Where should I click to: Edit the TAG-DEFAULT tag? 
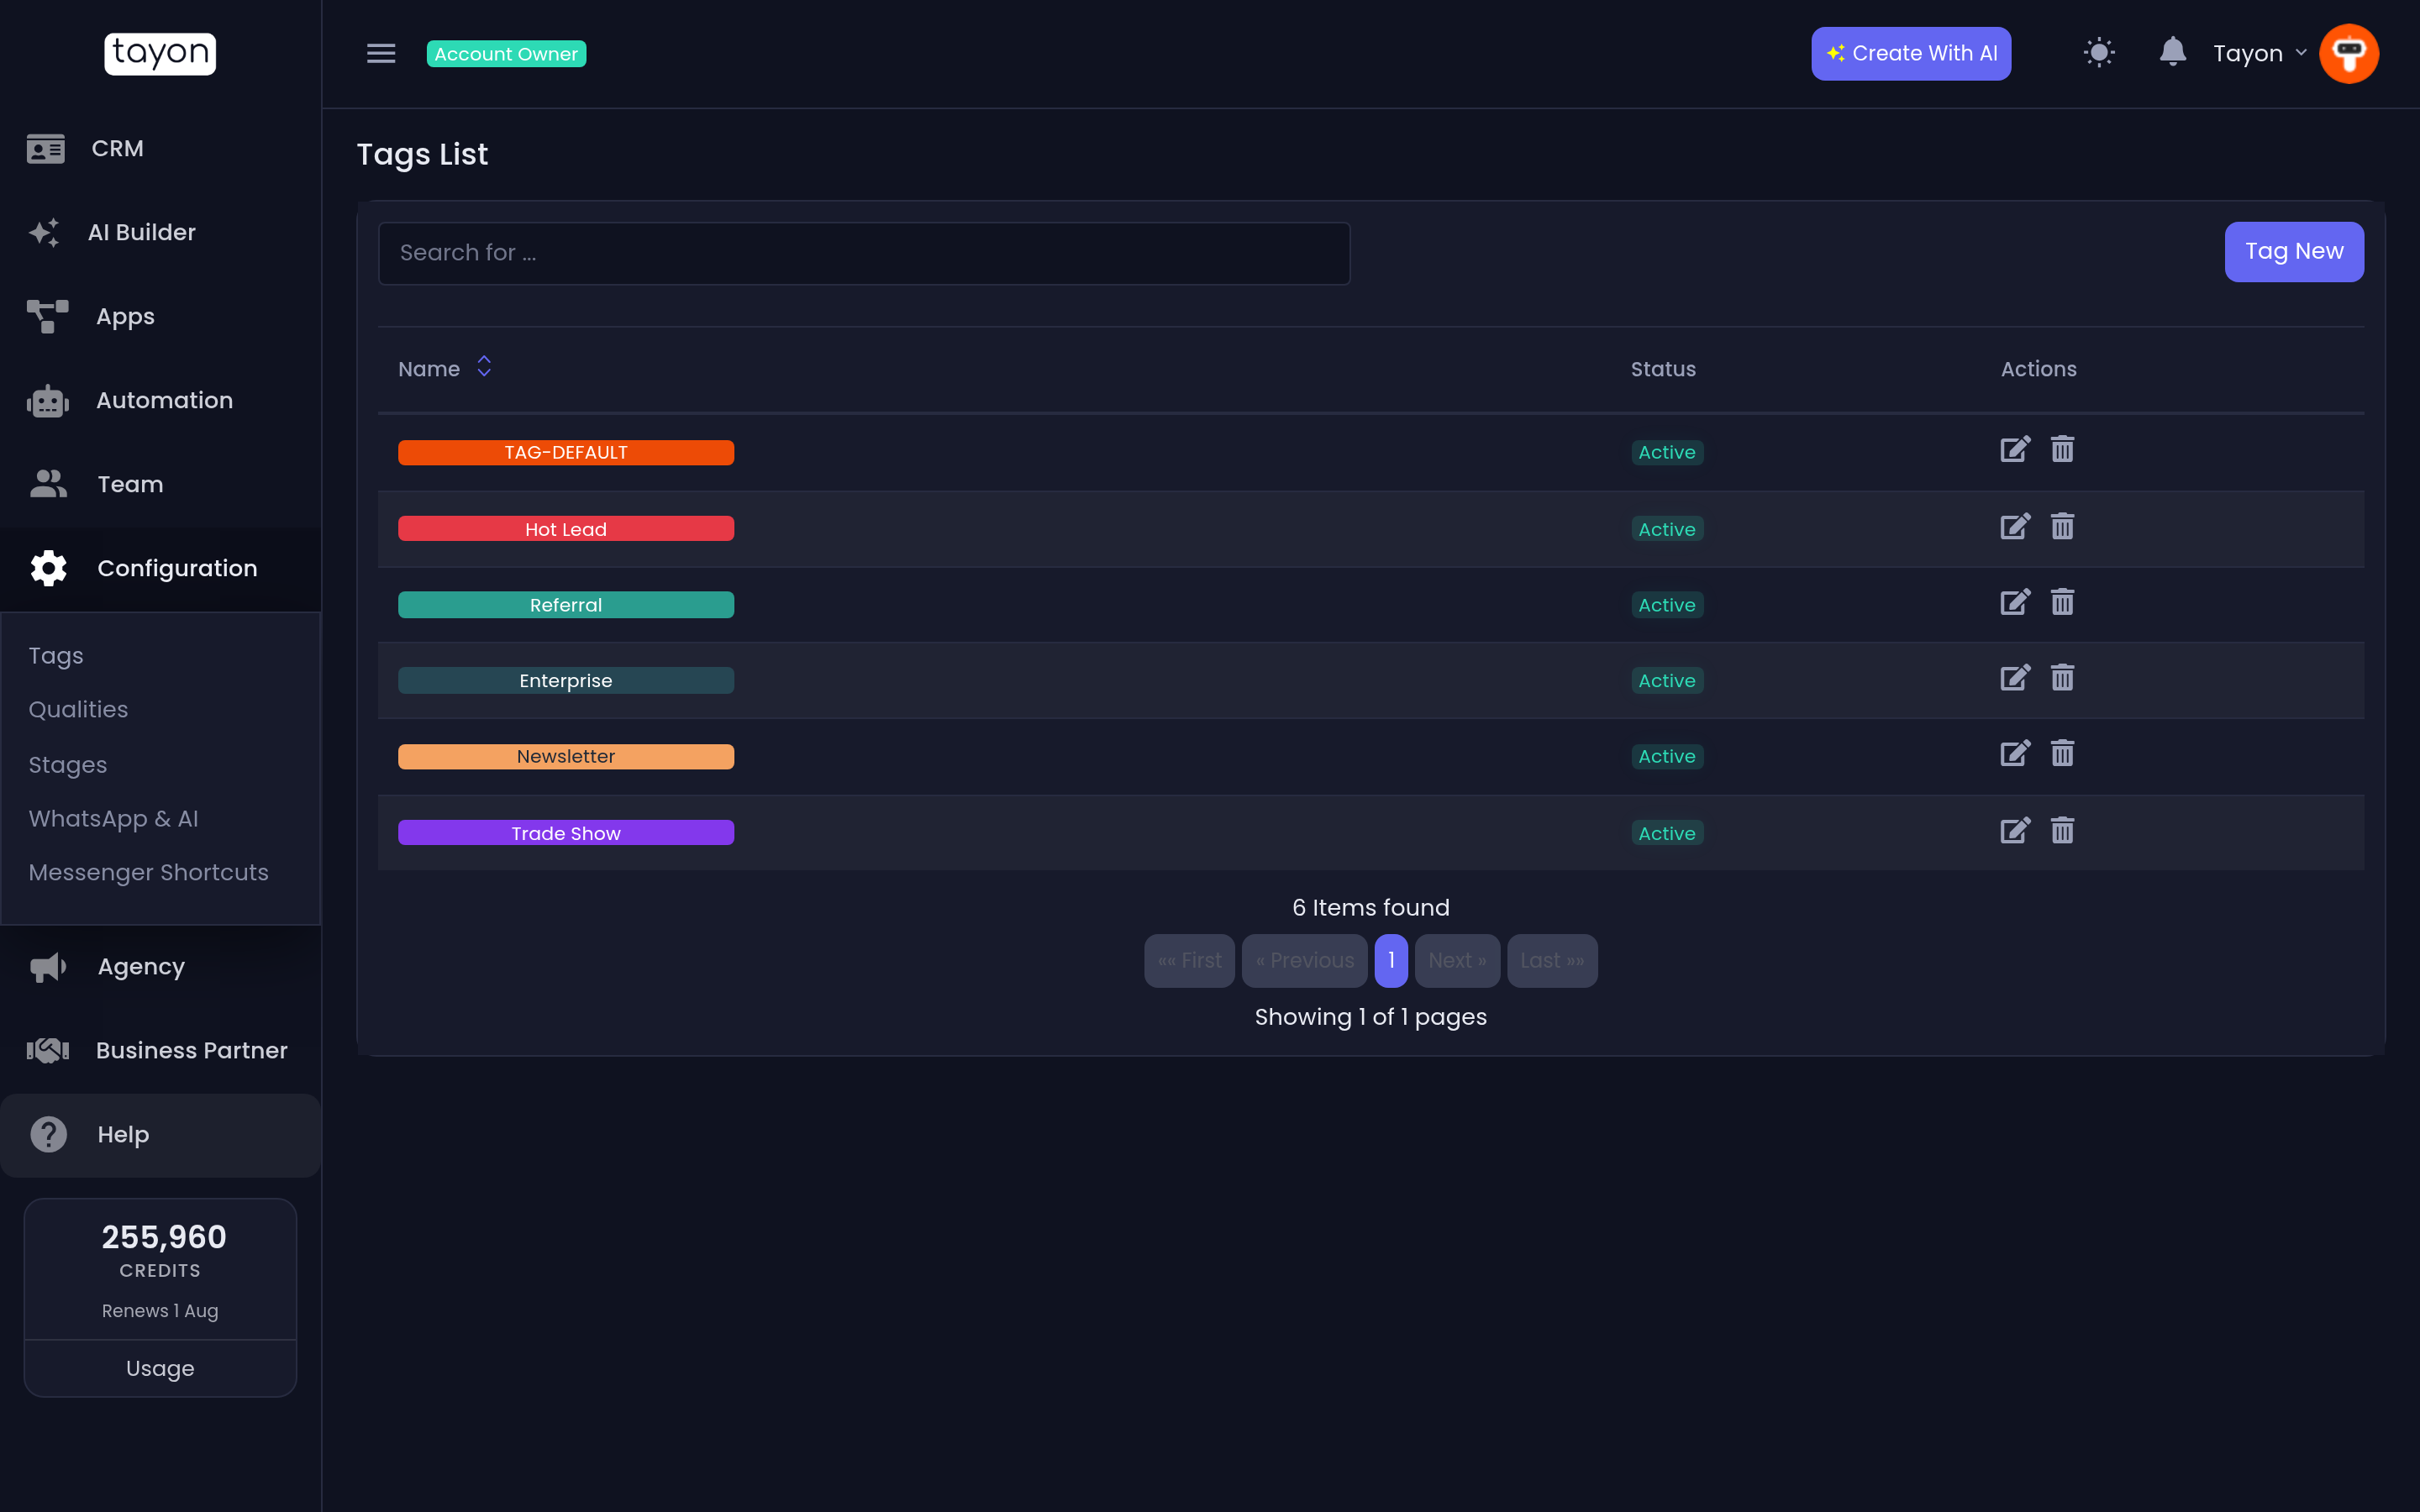pos(2015,450)
